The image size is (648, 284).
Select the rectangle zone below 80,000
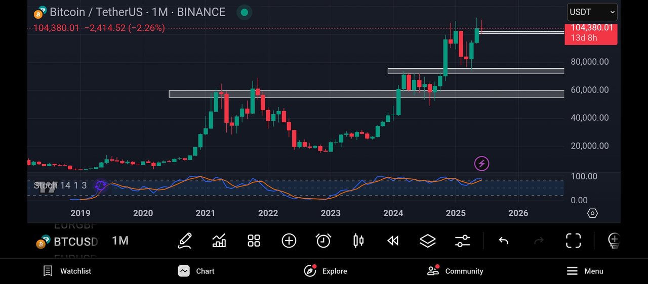click(476, 71)
